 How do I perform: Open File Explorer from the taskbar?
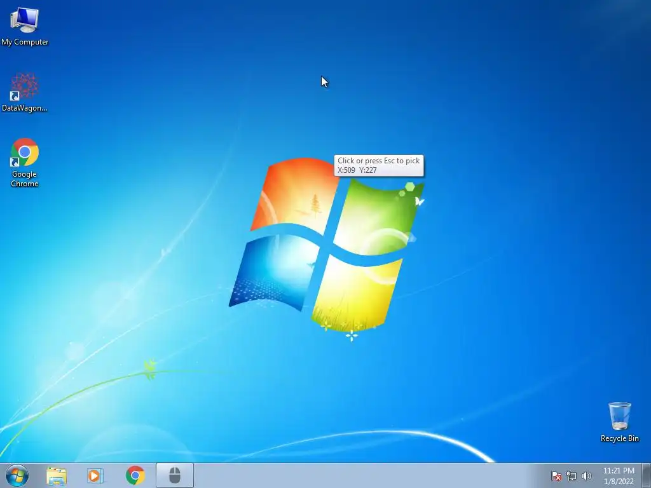coord(57,475)
